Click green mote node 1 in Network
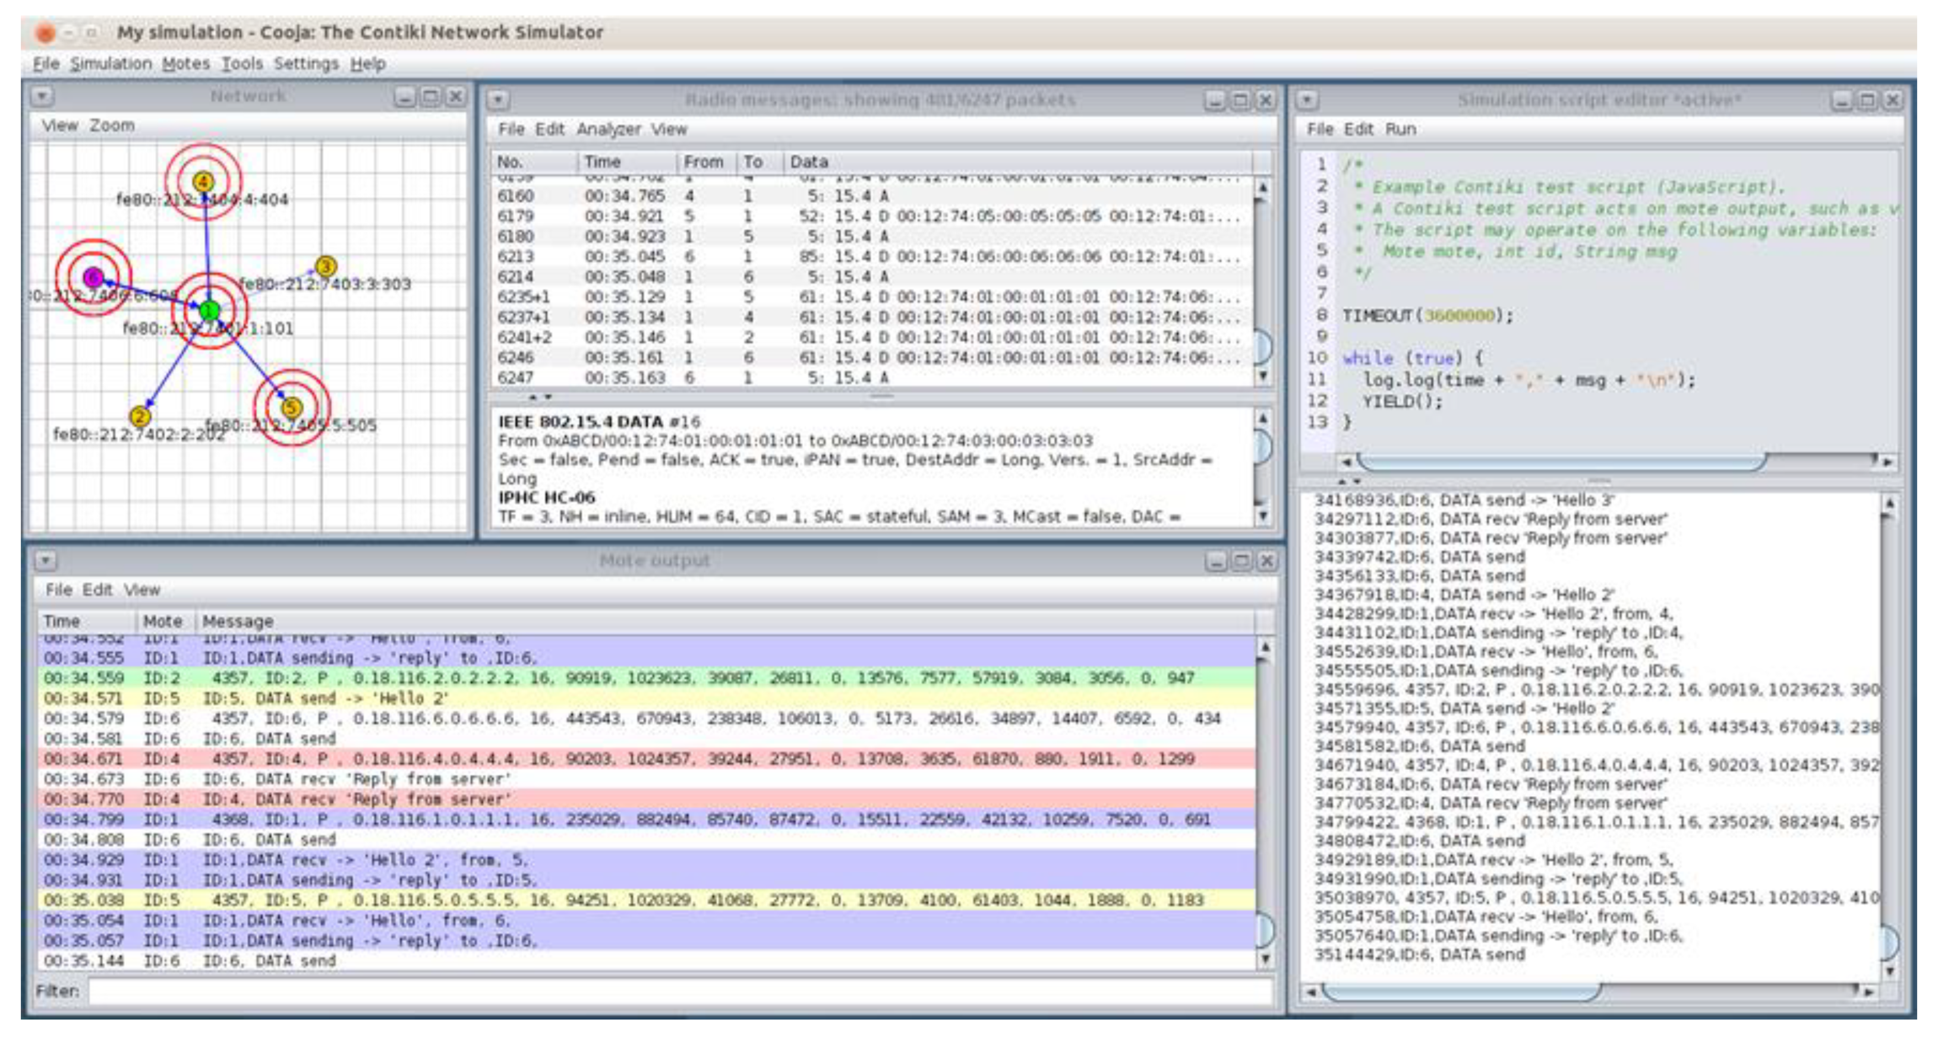1938x1042 pixels. (209, 310)
